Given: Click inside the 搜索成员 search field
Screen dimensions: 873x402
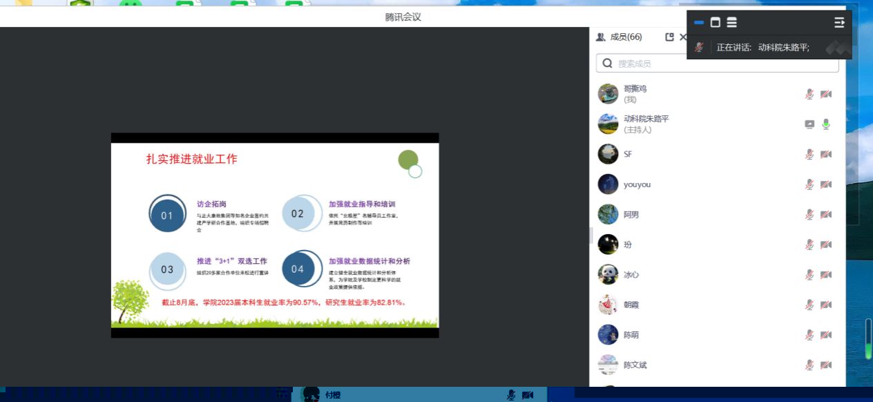Looking at the screenshot, I should click(718, 64).
